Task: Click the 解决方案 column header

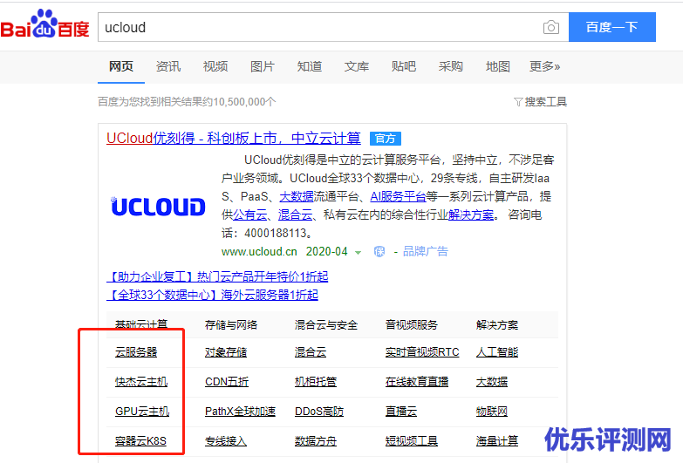Action: [497, 325]
